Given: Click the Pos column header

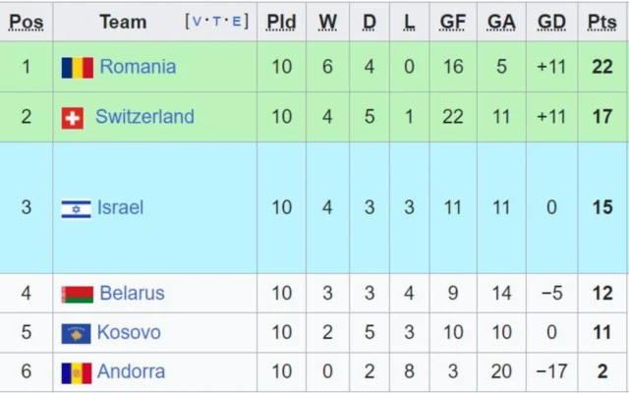Looking at the screenshot, I should click(26, 22).
